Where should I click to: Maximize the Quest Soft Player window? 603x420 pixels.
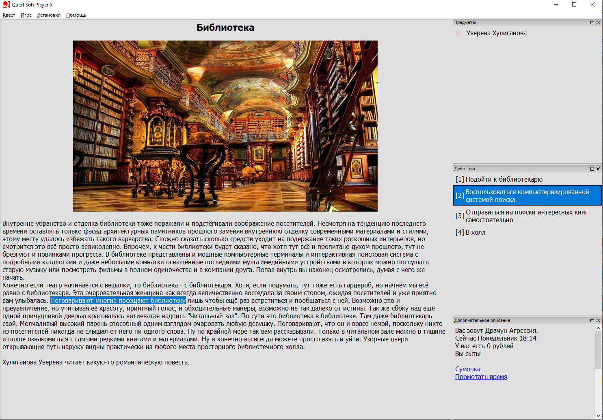(x=574, y=4)
